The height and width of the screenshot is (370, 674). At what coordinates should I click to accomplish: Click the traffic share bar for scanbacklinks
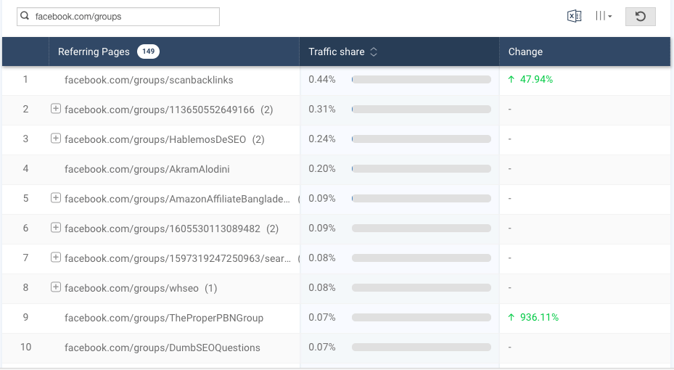click(421, 80)
